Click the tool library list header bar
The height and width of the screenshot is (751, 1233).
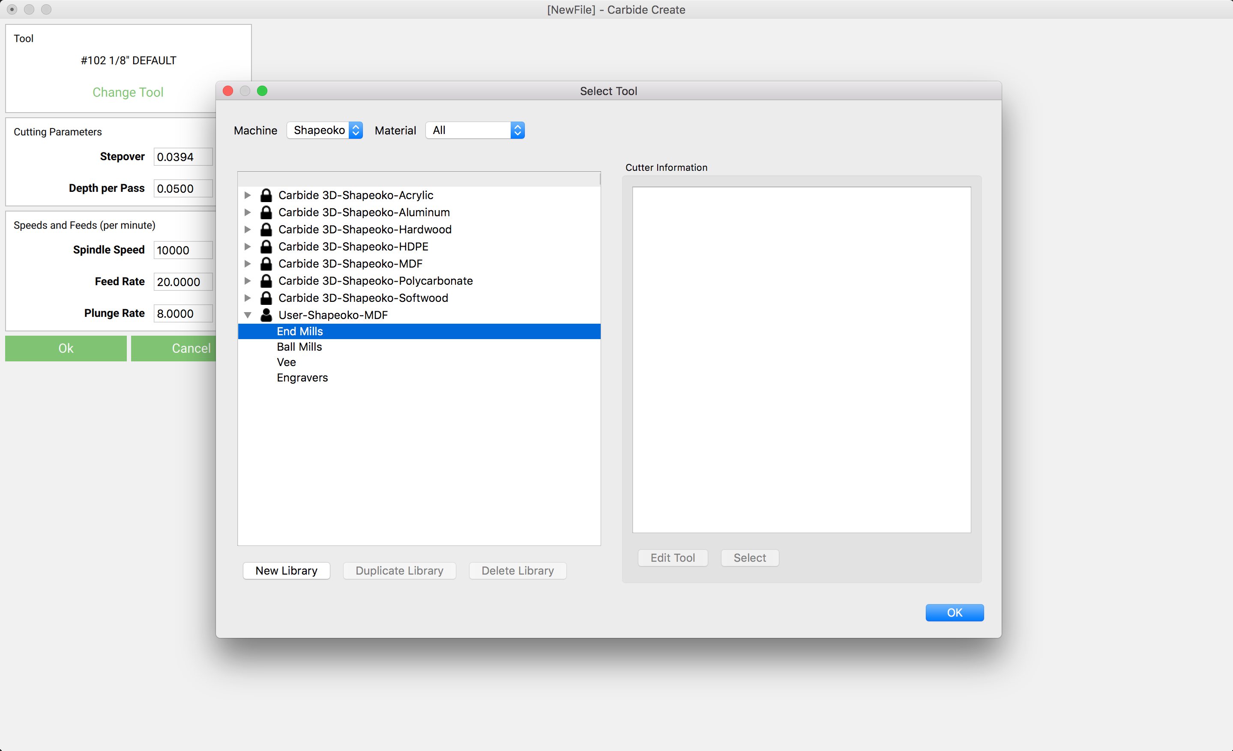[419, 179]
